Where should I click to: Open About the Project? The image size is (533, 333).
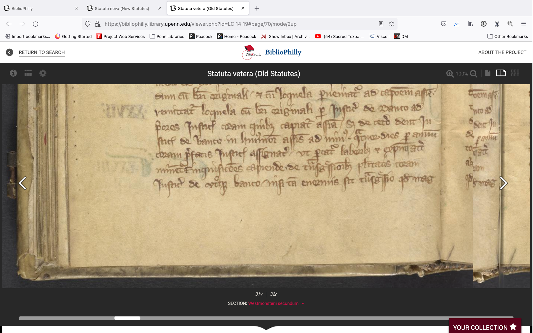click(502, 52)
